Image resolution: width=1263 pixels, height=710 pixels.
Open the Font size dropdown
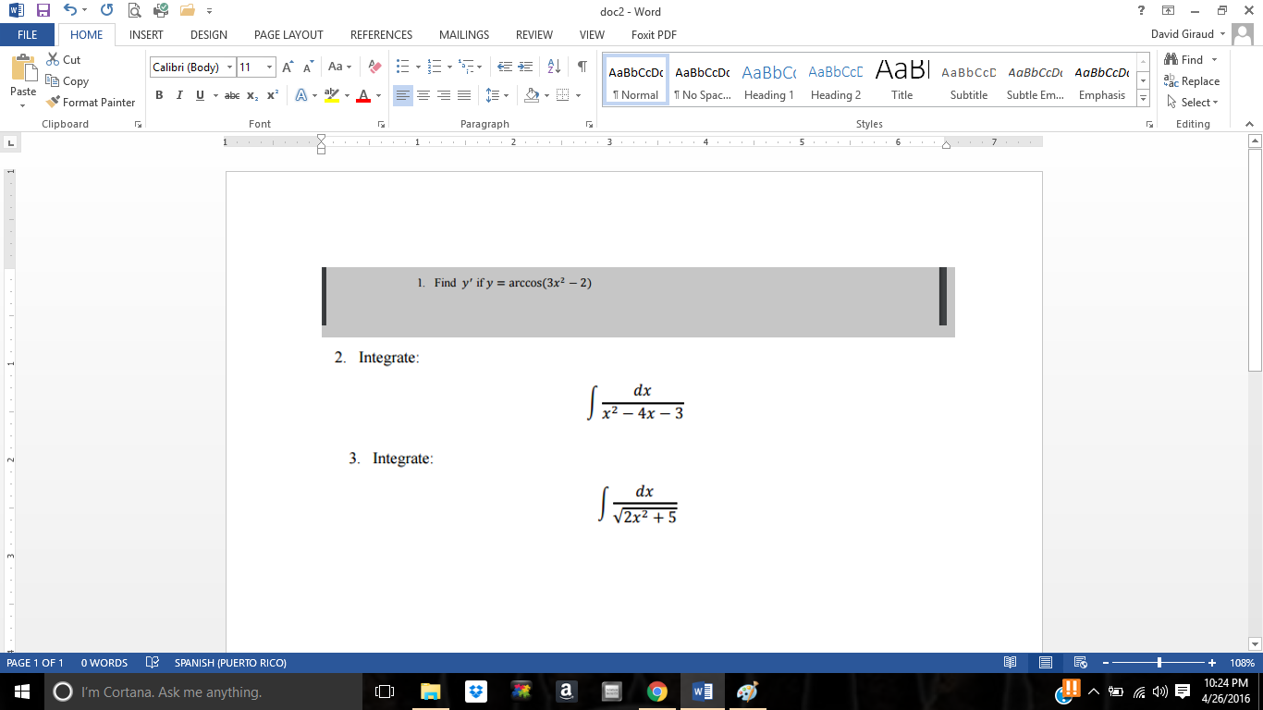269,67
